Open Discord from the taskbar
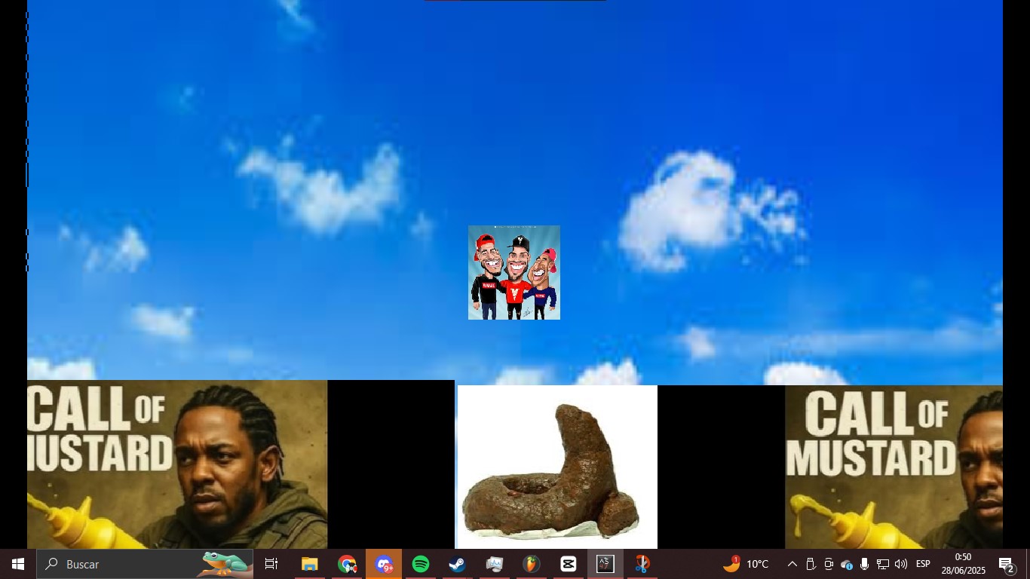This screenshot has width=1030, height=579. coord(384,564)
